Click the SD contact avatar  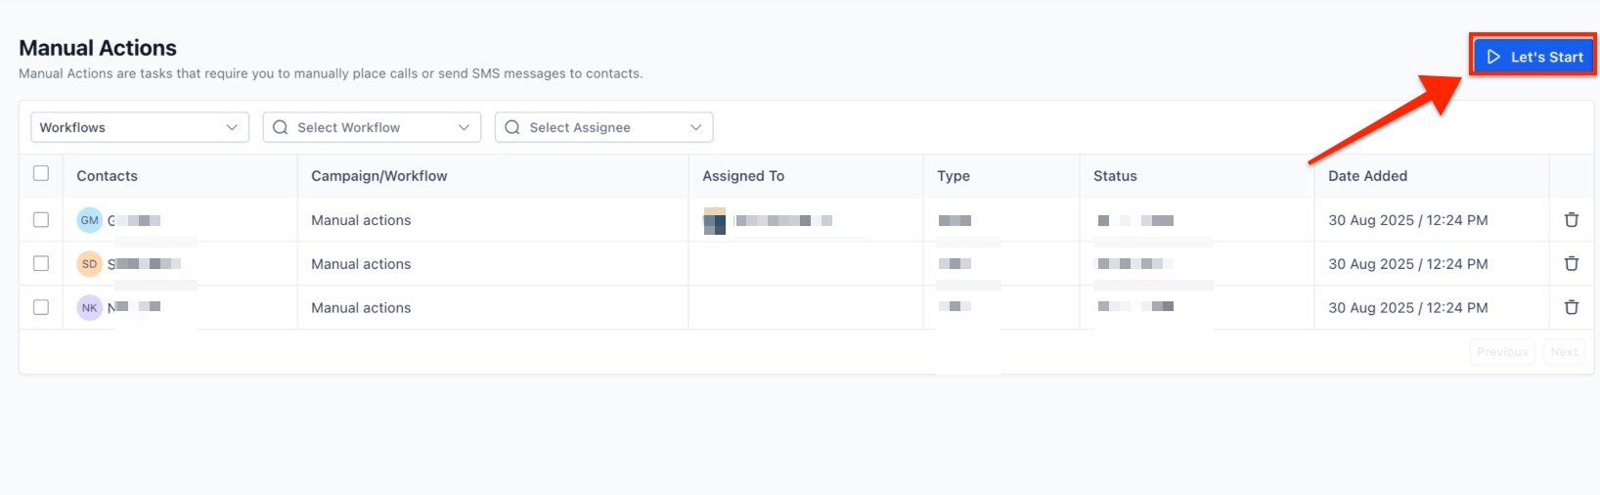click(x=90, y=264)
